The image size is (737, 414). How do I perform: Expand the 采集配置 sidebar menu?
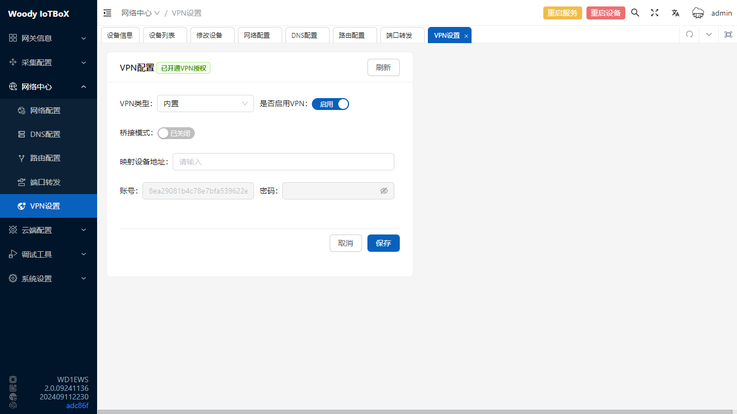click(x=49, y=63)
